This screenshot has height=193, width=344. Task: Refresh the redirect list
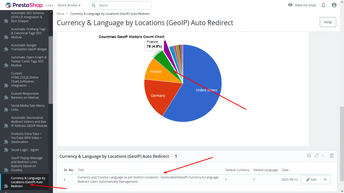pyautogui.click(x=316, y=156)
